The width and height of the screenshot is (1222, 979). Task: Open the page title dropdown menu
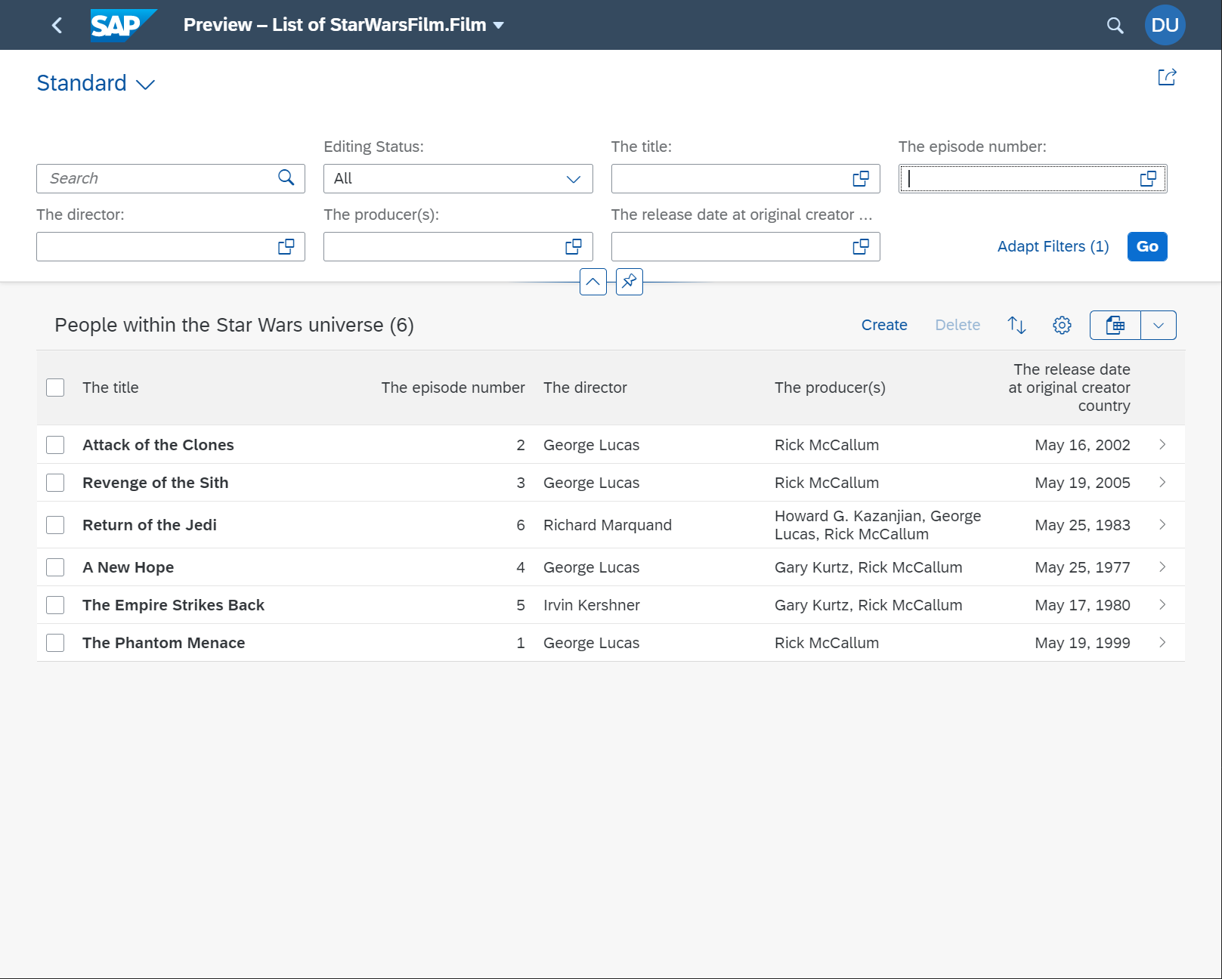coord(498,26)
